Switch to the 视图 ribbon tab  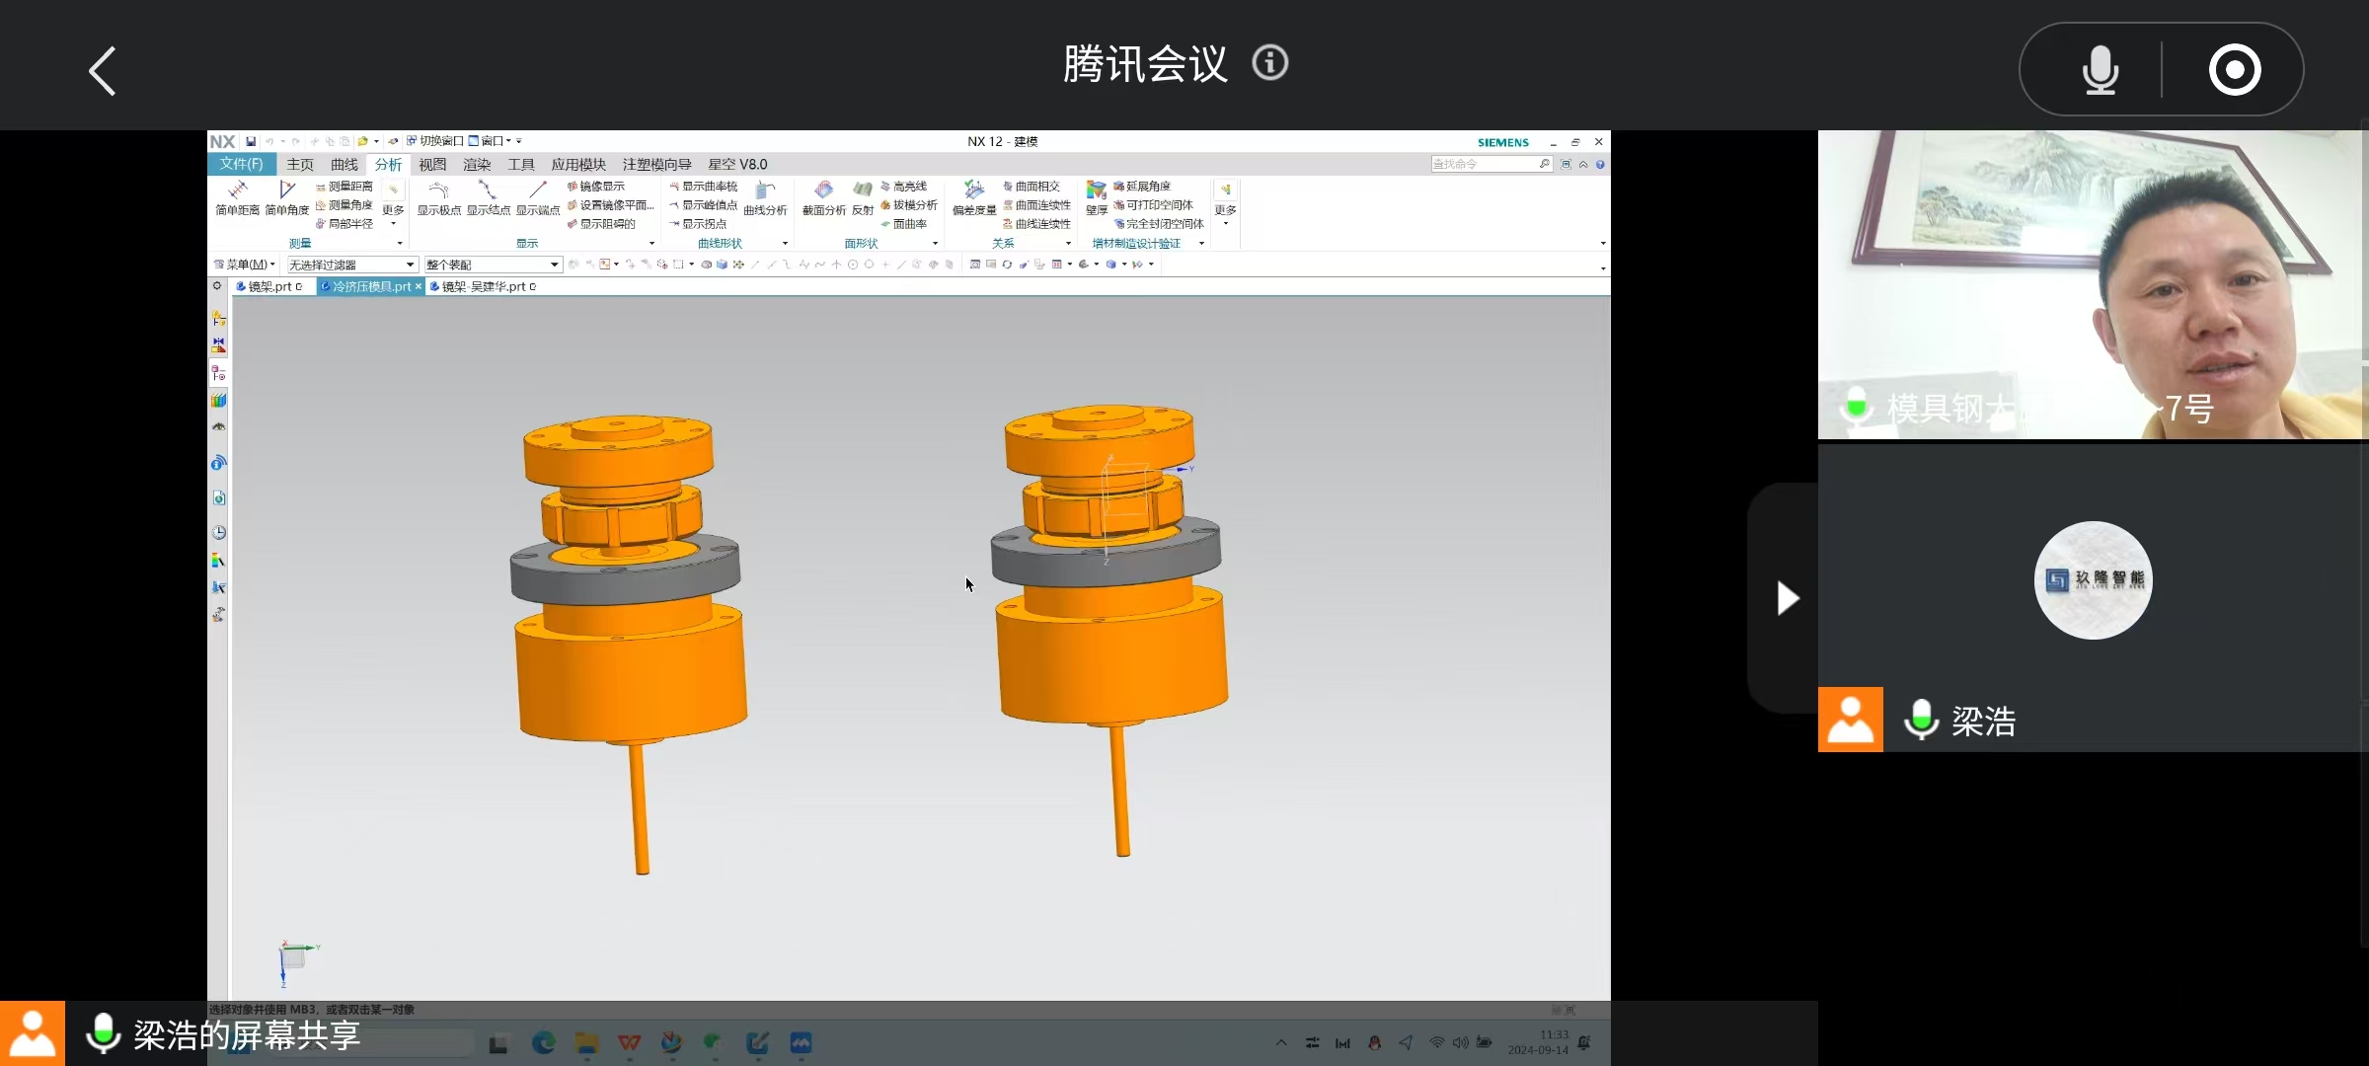point(432,165)
